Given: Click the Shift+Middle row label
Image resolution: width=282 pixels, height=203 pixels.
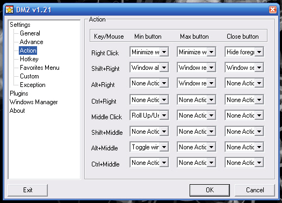Looking at the screenshot, I should pyautogui.click(x=107, y=133).
